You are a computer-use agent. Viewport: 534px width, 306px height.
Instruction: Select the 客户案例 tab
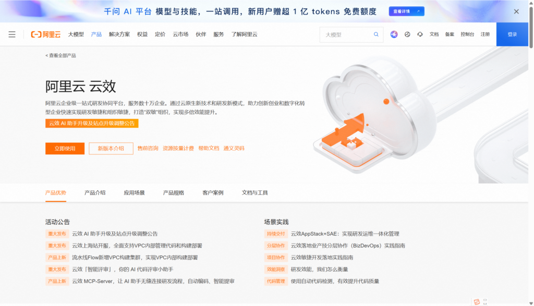tap(213, 193)
